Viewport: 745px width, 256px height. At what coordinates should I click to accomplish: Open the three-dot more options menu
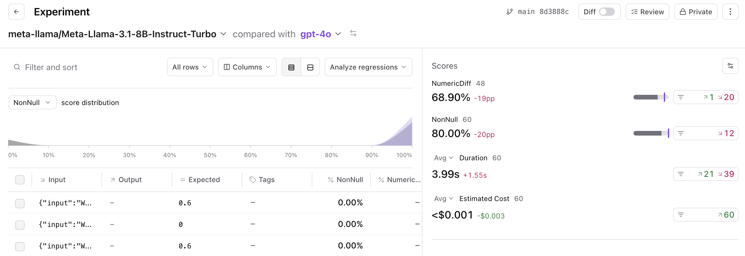tap(730, 12)
